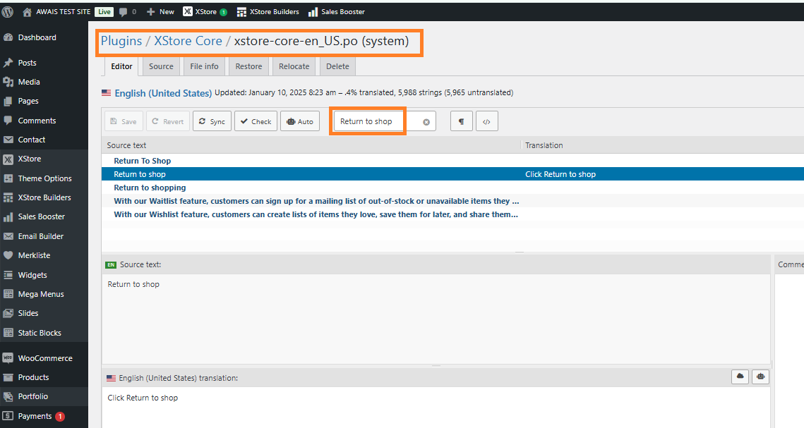Open XStore Builders in the admin bar
Image resolution: width=804 pixels, height=428 pixels.
tap(268, 12)
